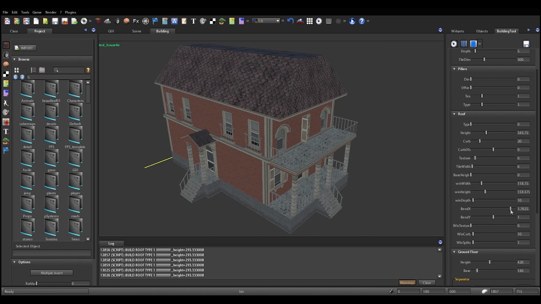Switch to the Scene tab
541x304 pixels.
tap(137, 31)
